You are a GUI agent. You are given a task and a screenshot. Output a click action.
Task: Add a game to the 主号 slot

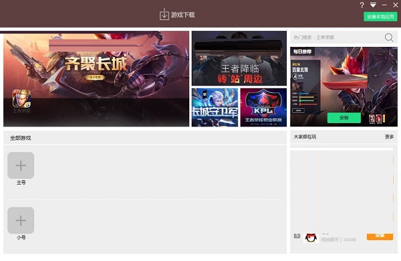[21, 165]
